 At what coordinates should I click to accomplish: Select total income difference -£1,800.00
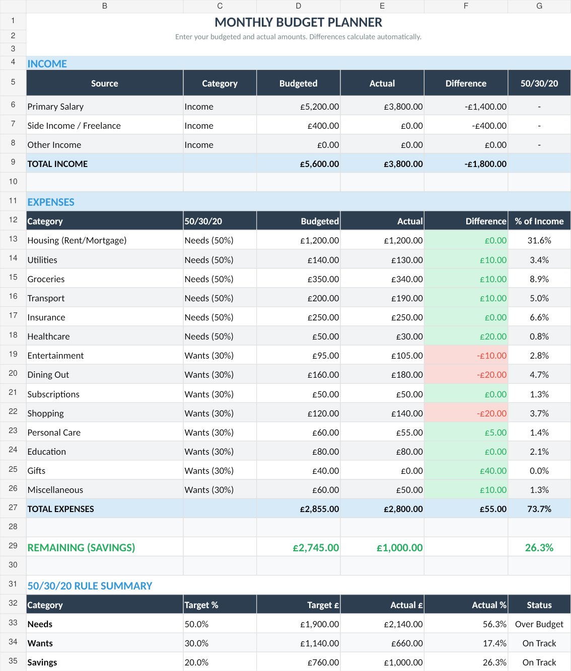tap(466, 163)
